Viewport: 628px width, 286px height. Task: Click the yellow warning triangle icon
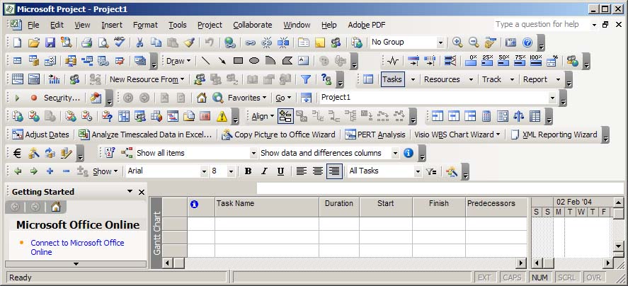click(x=222, y=116)
